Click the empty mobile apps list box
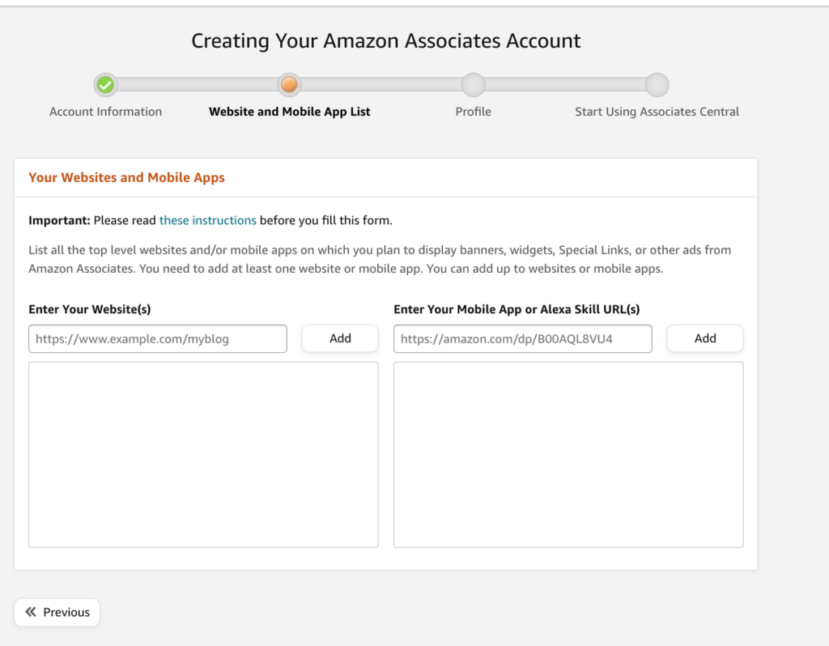The width and height of the screenshot is (829, 646). [x=568, y=453]
